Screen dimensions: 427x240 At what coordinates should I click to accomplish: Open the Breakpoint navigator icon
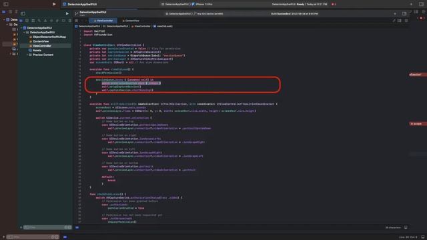[x=63, y=21]
